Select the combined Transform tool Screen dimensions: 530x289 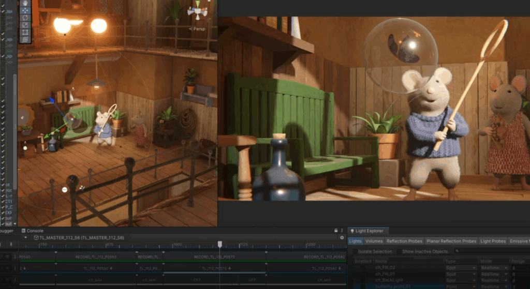click(25, 39)
